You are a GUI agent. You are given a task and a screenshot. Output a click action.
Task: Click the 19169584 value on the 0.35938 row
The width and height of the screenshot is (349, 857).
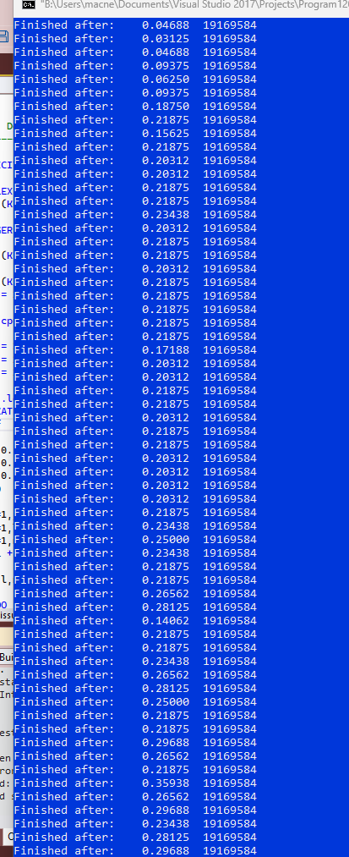(230, 783)
